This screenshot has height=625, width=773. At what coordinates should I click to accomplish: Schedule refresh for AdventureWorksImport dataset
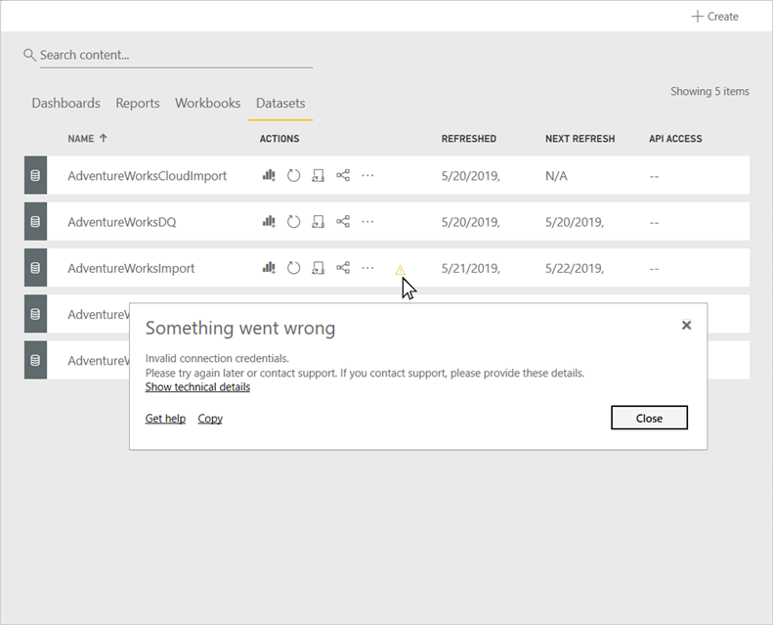click(318, 268)
